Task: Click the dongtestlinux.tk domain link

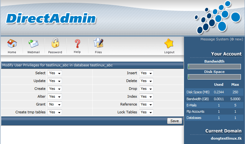Action: point(226,138)
